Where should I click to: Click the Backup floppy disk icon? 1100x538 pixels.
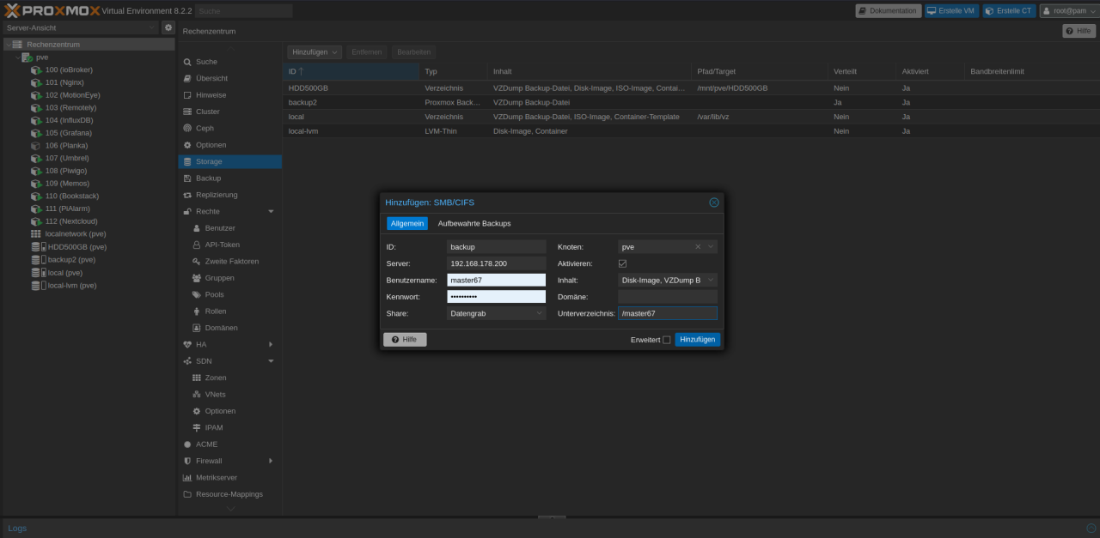187,178
